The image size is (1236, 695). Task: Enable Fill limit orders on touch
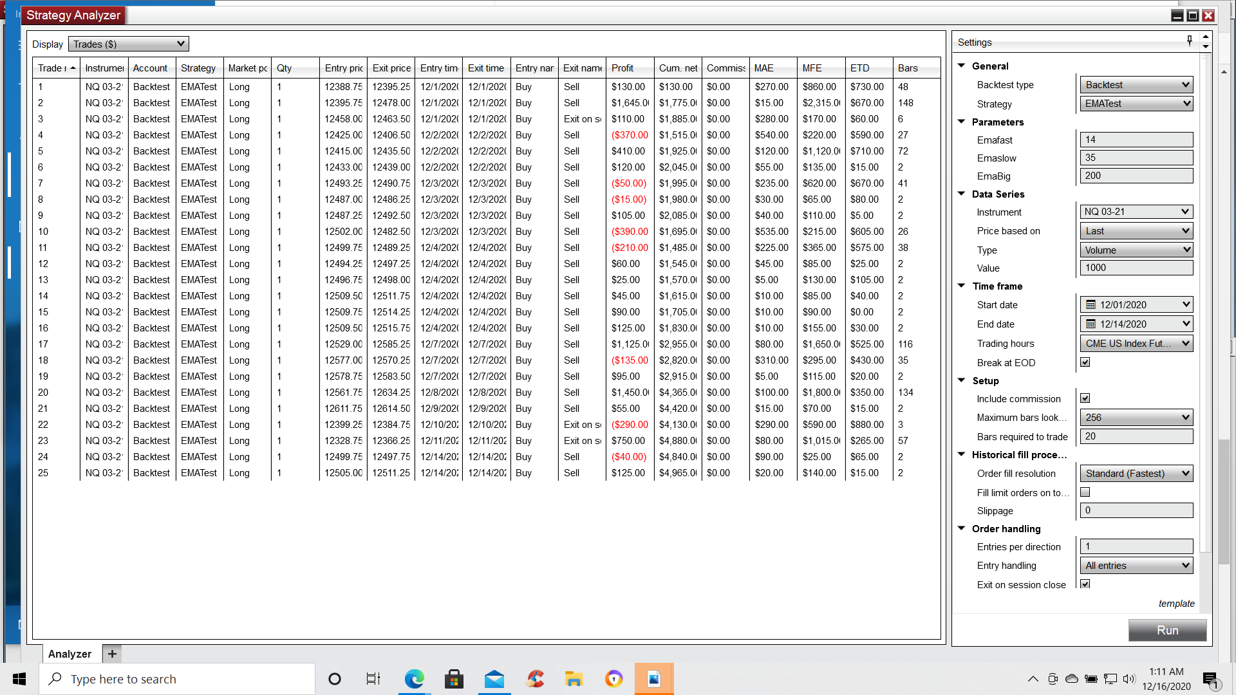pyautogui.click(x=1085, y=492)
